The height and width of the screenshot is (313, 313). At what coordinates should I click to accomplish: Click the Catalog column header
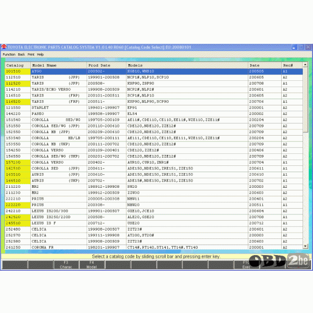18,65
